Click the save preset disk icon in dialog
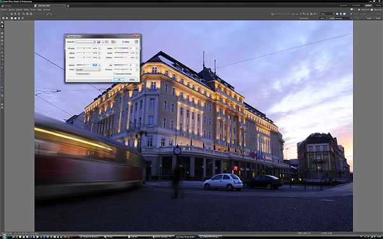This screenshot has height=239, width=383. point(99,42)
